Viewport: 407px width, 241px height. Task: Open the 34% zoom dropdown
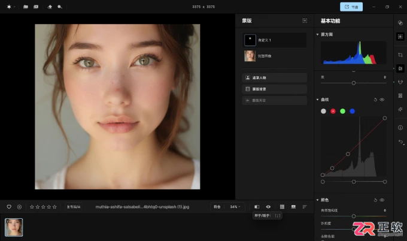(x=235, y=207)
